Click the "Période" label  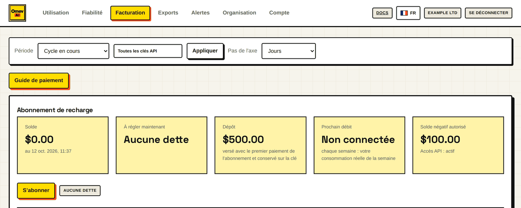point(24,51)
